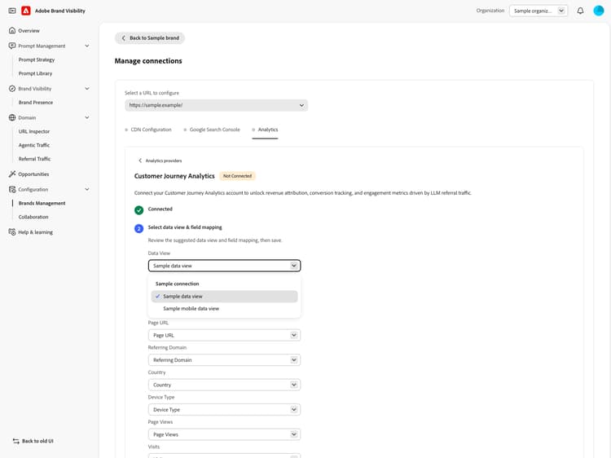Open Prompt Library page
Image resolution: width=611 pixels, height=458 pixels.
pyautogui.click(x=36, y=73)
